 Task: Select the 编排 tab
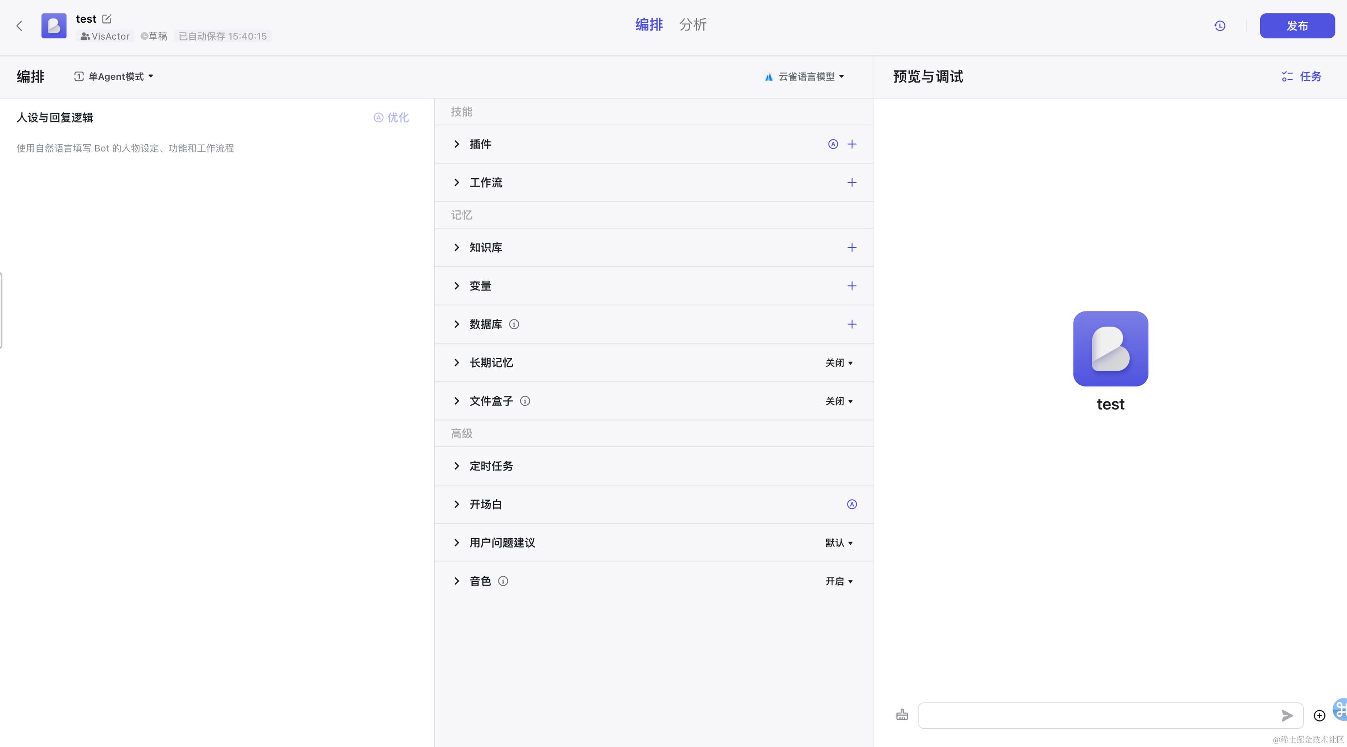coord(649,24)
